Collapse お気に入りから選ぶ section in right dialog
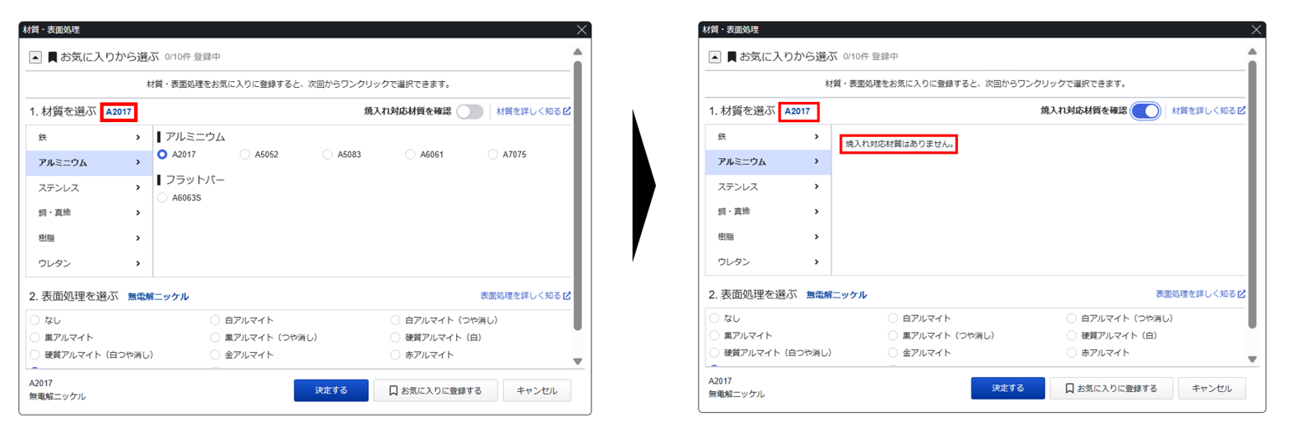The width and height of the screenshot is (1291, 433). coord(715,57)
